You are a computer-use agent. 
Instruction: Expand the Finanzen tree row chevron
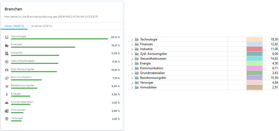click(132, 44)
